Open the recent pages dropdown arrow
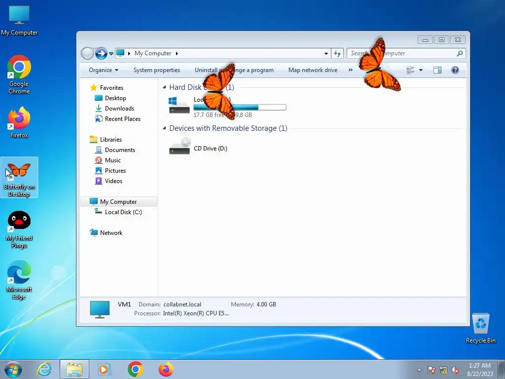505x379 pixels. click(x=111, y=53)
